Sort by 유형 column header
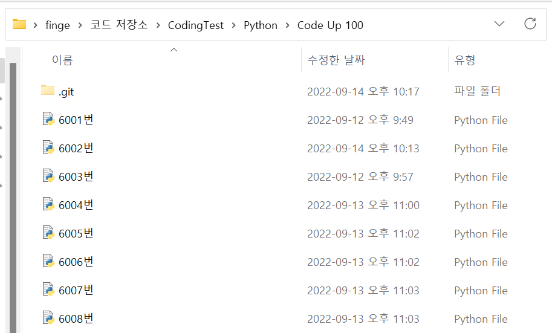The width and height of the screenshot is (552, 333). click(465, 60)
